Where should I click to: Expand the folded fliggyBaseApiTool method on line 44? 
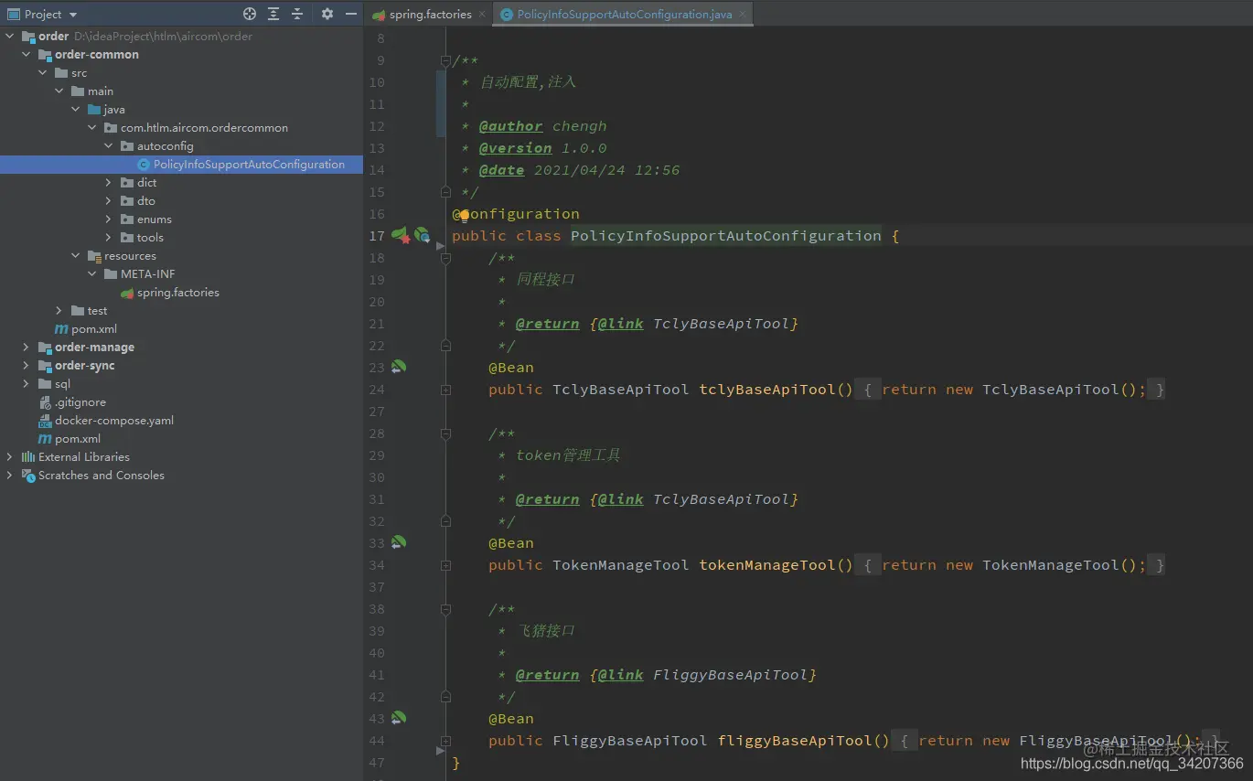pyautogui.click(x=445, y=741)
